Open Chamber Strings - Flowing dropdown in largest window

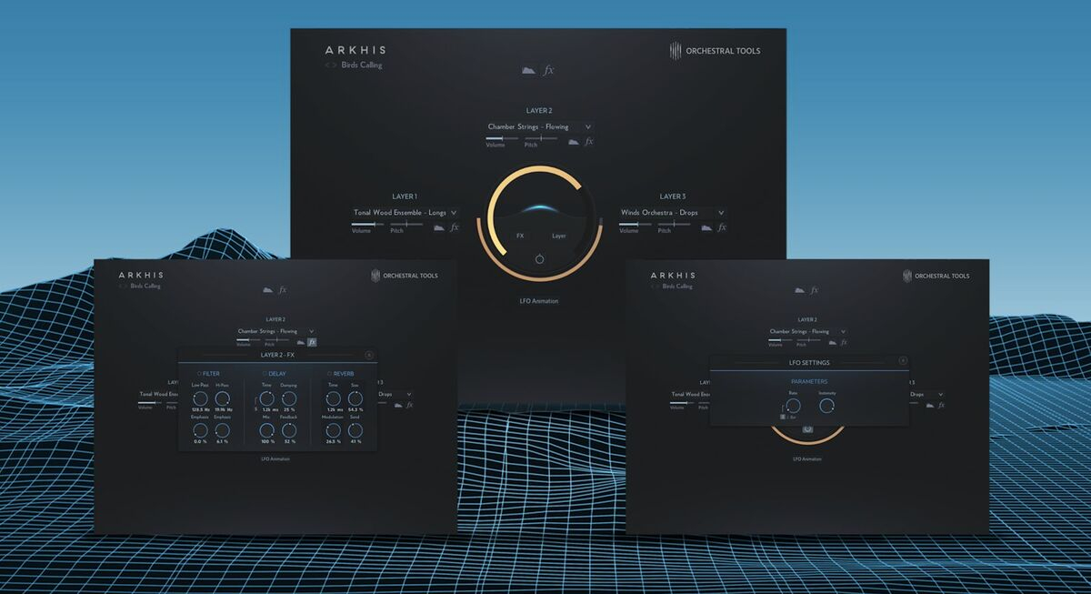point(587,127)
